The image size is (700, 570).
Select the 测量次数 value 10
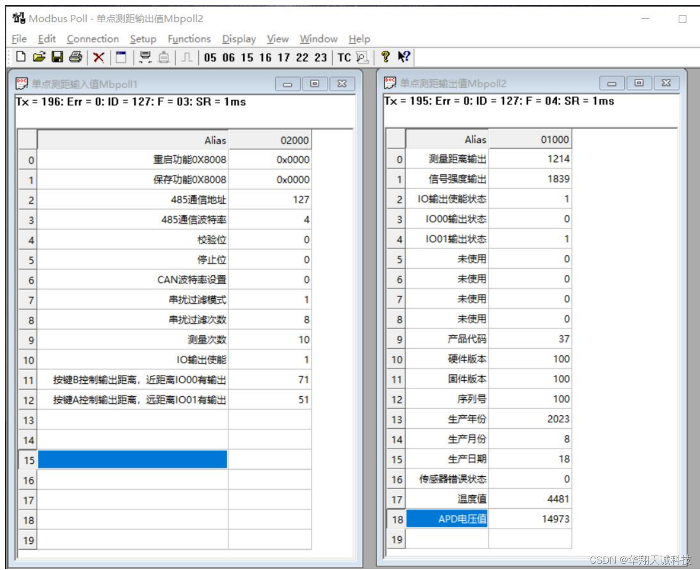(x=270, y=340)
